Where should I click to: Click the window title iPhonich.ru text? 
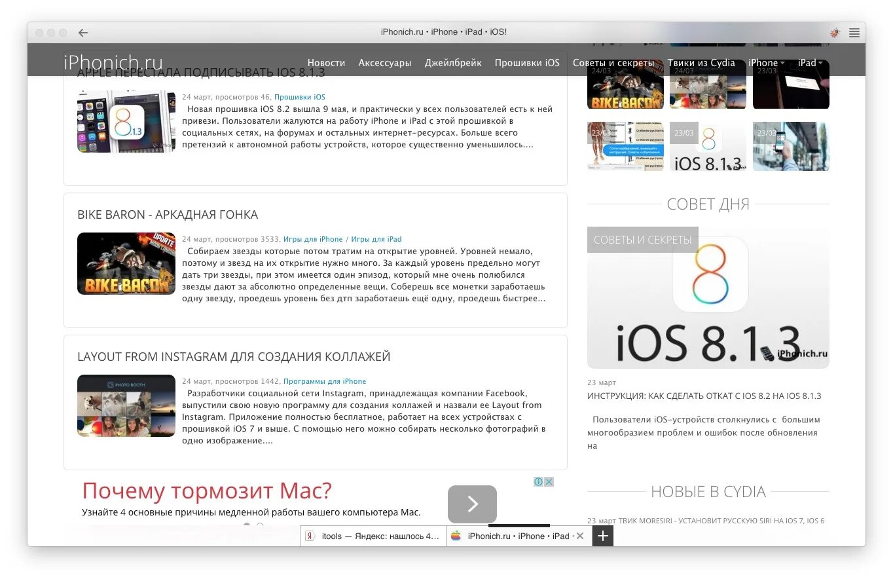point(444,32)
